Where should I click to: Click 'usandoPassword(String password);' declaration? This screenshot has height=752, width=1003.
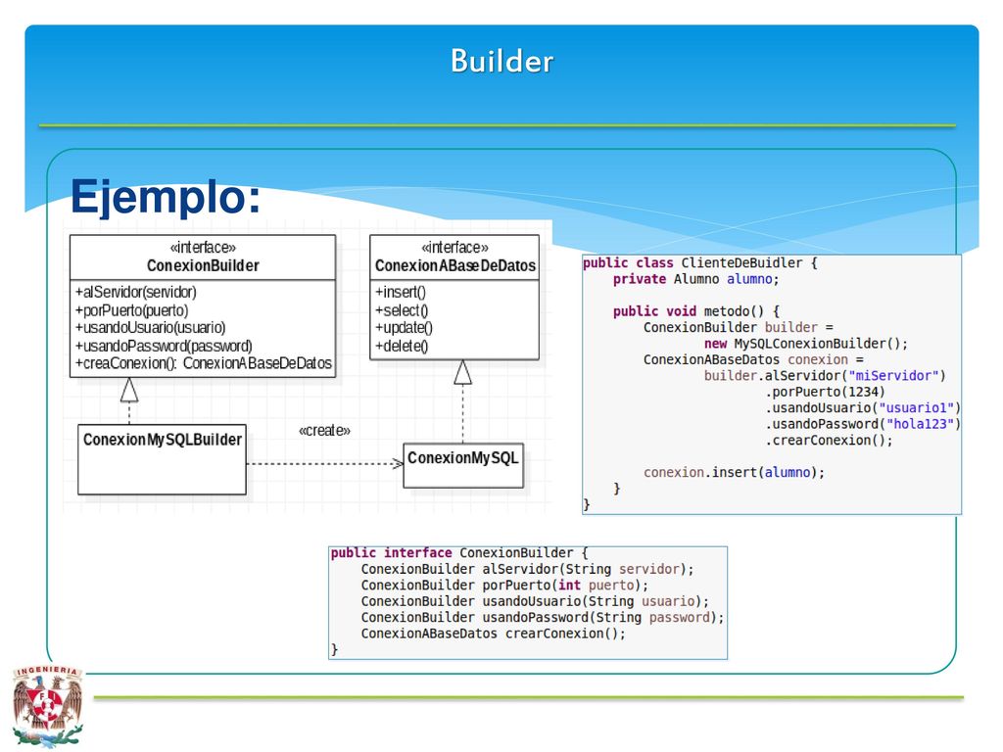click(543, 617)
